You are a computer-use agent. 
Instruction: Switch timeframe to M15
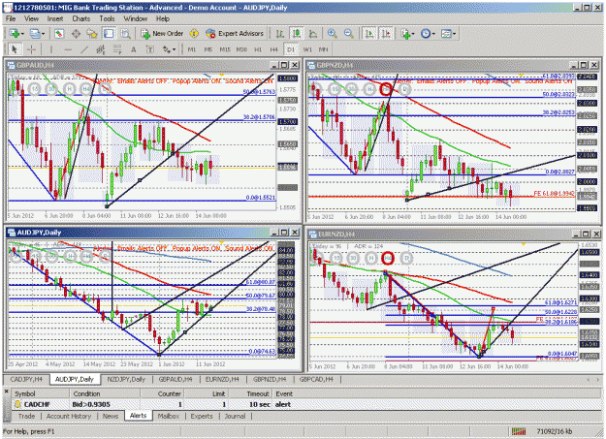tap(225, 49)
